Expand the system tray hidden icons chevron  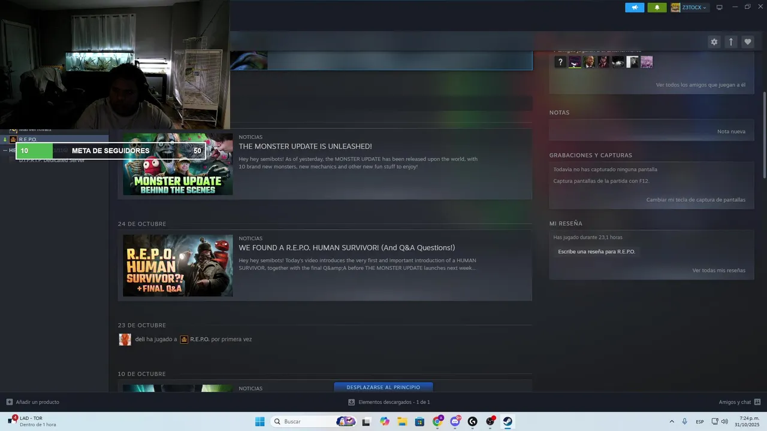tap(671, 421)
